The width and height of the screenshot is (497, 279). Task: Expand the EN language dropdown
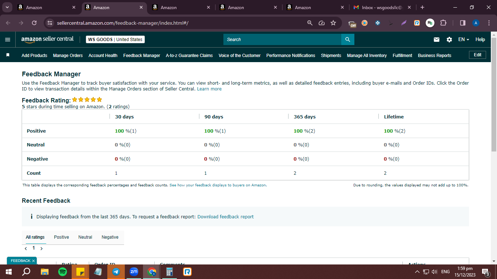464,40
